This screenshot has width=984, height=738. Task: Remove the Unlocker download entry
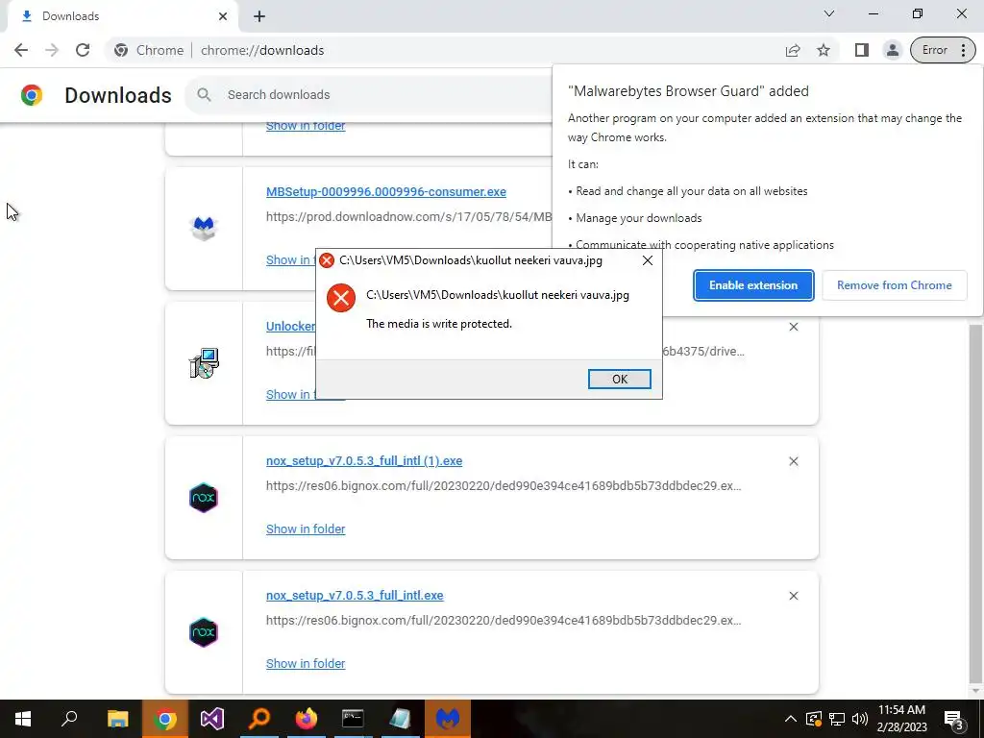coord(793,327)
